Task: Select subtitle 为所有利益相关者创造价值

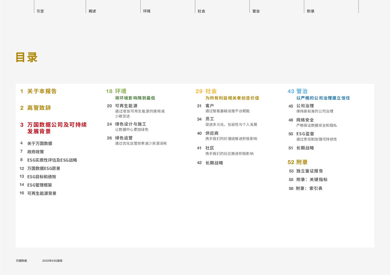Action: click(232, 98)
